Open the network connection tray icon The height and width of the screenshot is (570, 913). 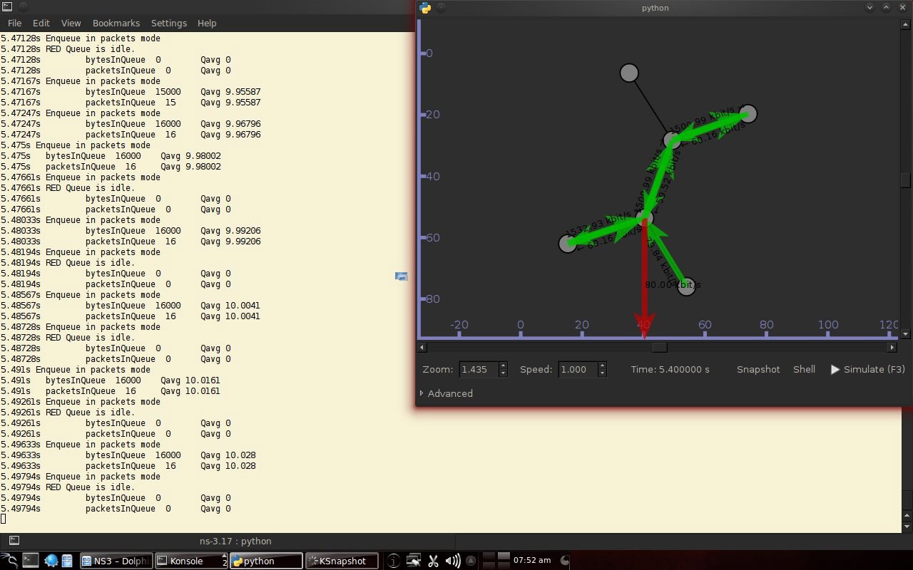[414, 561]
